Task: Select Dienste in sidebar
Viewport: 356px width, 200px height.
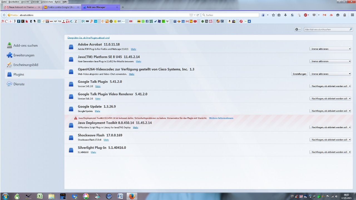Action: pyautogui.click(x=19, y=84)
